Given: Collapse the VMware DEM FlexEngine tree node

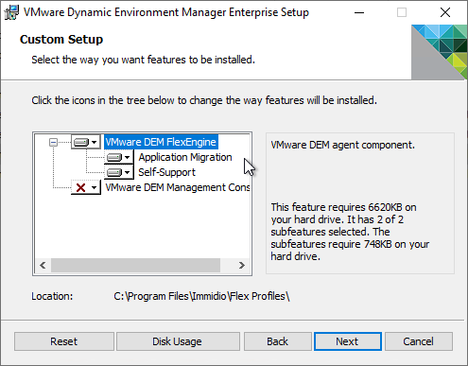Looking at the screenshot, I should [x=54, y=143].
